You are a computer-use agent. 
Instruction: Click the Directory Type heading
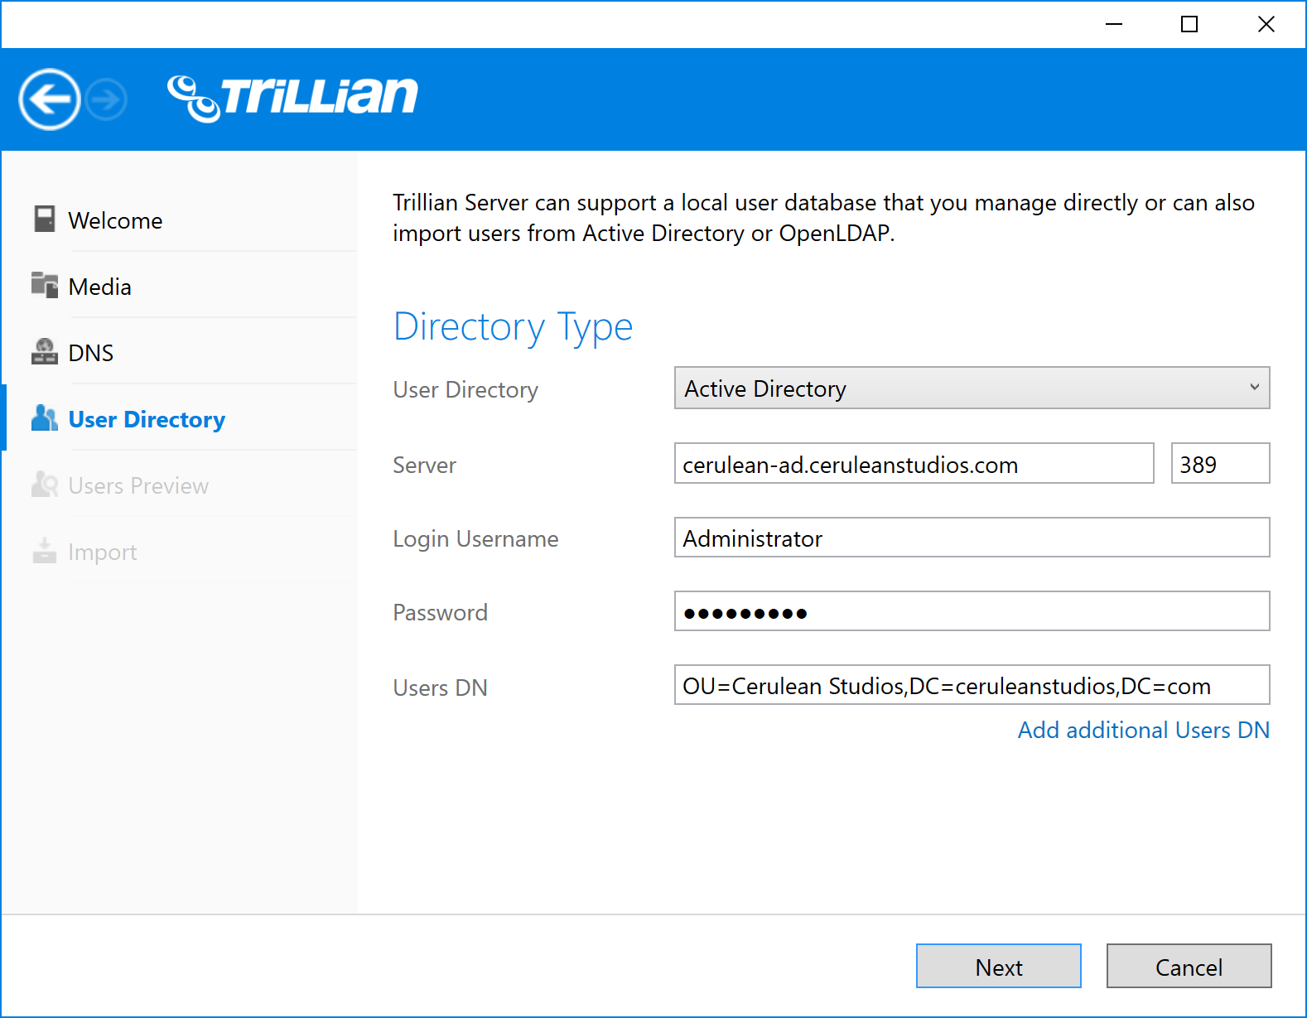513,328
